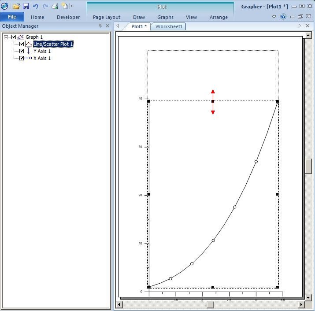Select Line/Scatter Plot 1 in tree
315x311 pixels.
coord(53,44)
